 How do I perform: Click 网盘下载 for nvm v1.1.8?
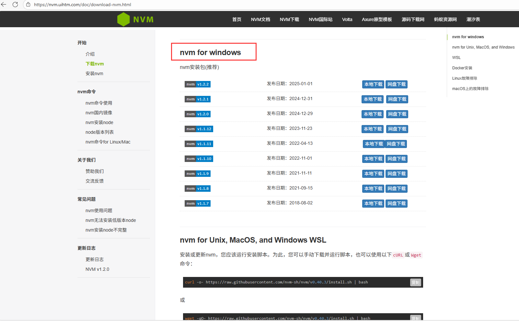click(397, 189)
